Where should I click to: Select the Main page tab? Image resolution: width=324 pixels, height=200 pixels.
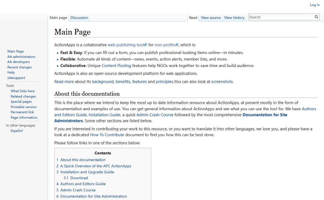point(58,18)
